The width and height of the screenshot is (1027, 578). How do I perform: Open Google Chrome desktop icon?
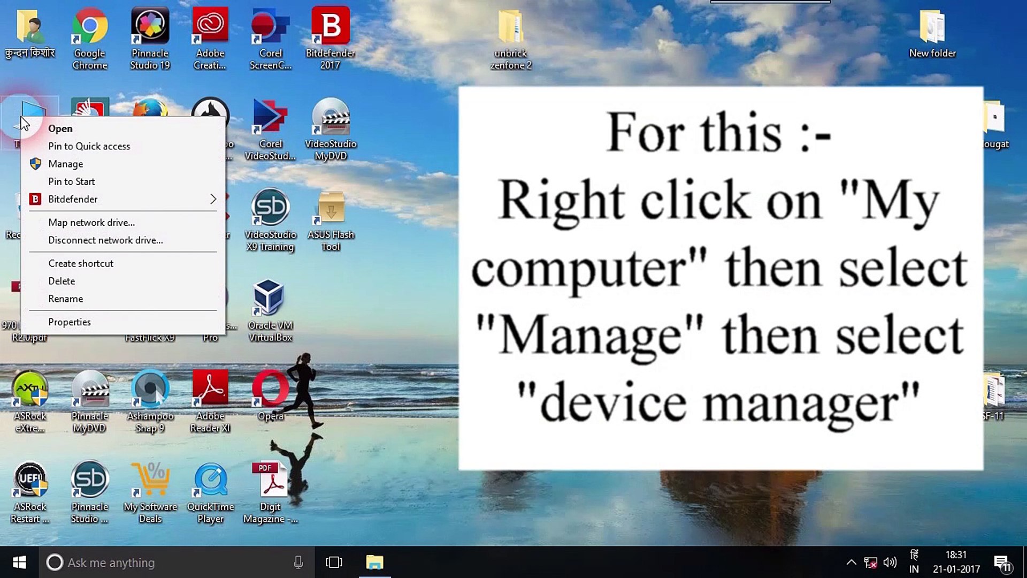pos(89,27)
